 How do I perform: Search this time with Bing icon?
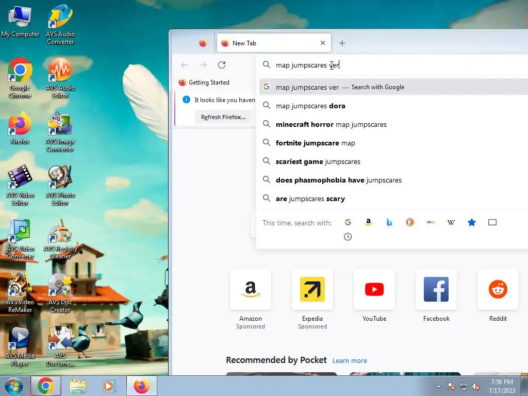tap(389, 222)
